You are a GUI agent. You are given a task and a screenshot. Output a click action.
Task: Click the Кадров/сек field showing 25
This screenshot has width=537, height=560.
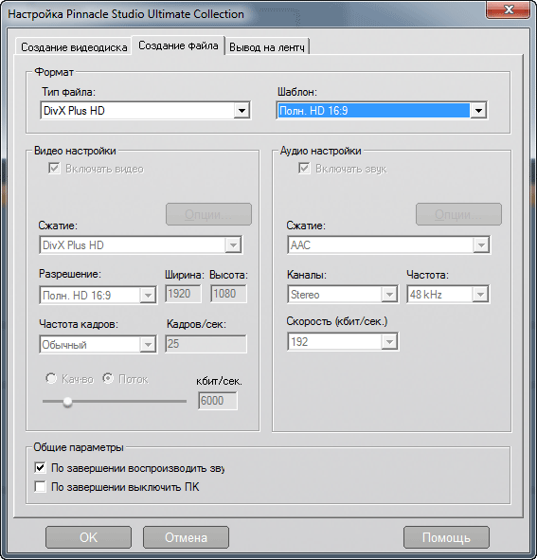[206, 344]
